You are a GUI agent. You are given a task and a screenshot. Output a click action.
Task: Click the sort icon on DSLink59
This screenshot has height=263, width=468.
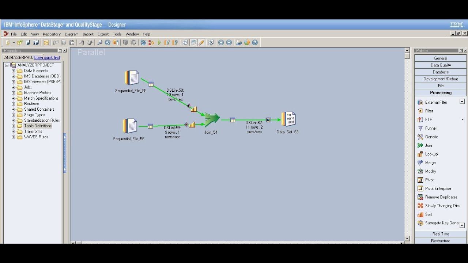192,125
